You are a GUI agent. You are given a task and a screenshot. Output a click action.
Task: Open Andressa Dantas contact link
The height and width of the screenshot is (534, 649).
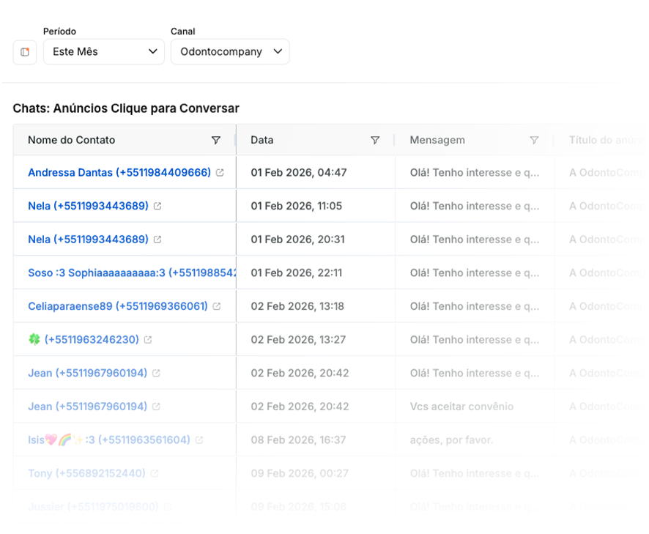pyautogui.click(x=119, y=173)
